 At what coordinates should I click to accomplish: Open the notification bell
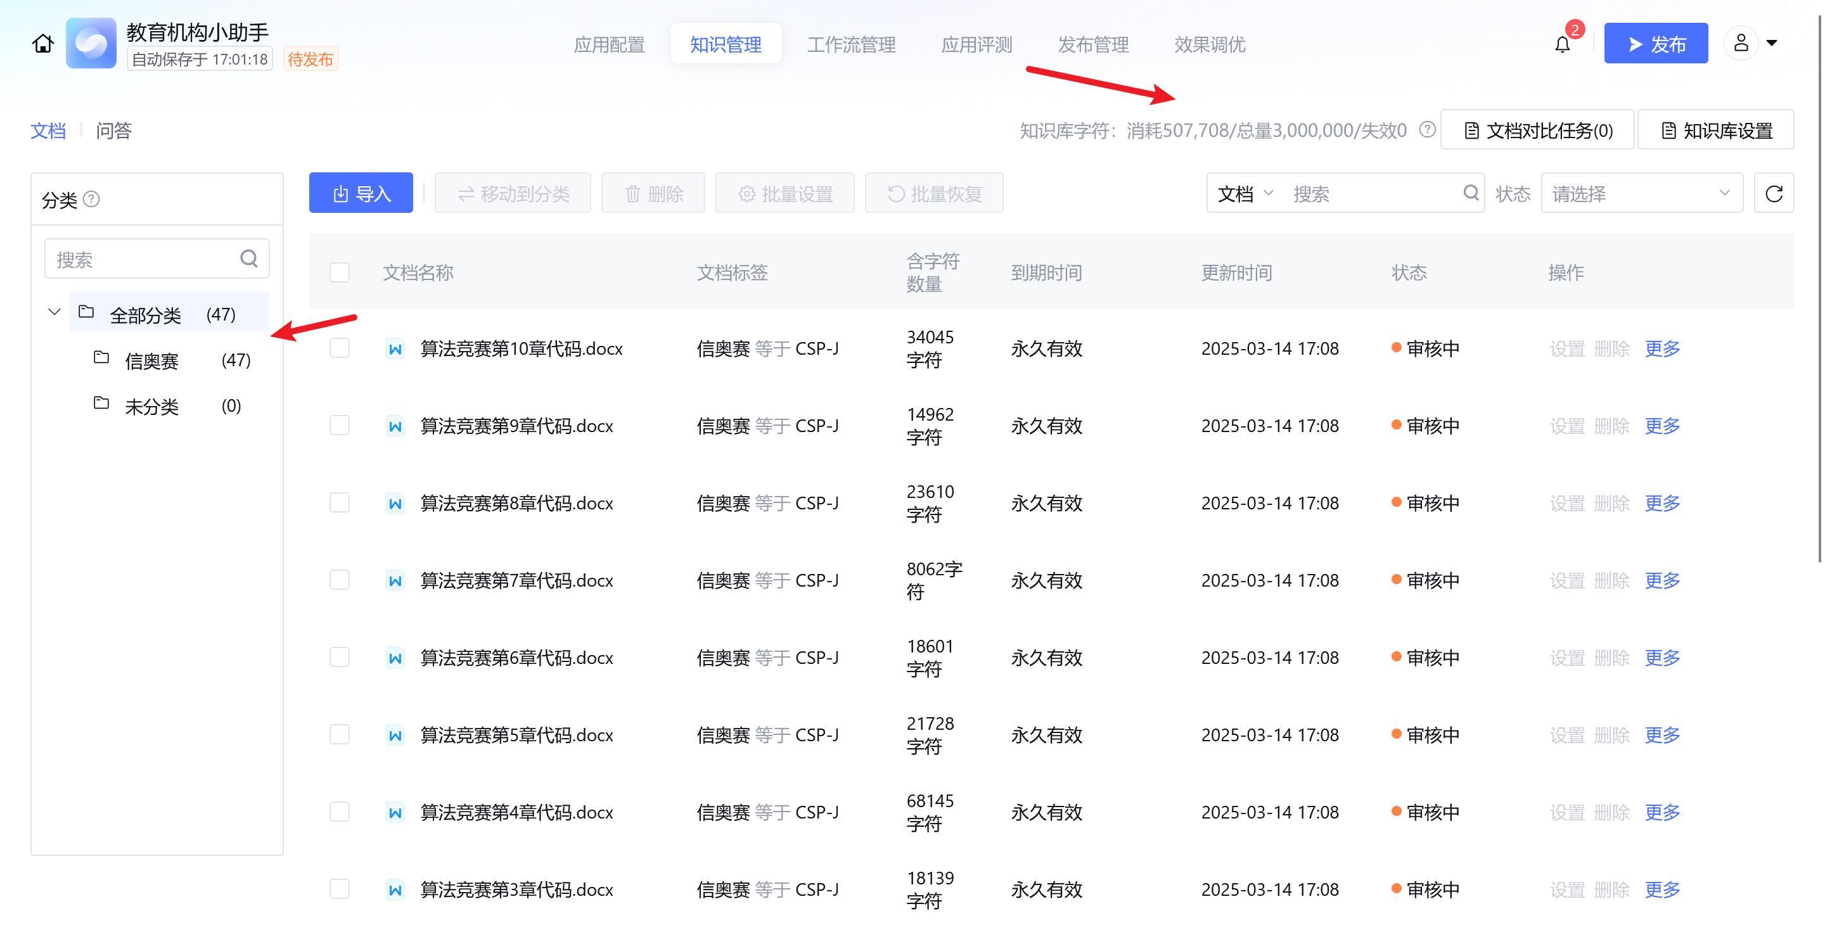(1561, 44)
